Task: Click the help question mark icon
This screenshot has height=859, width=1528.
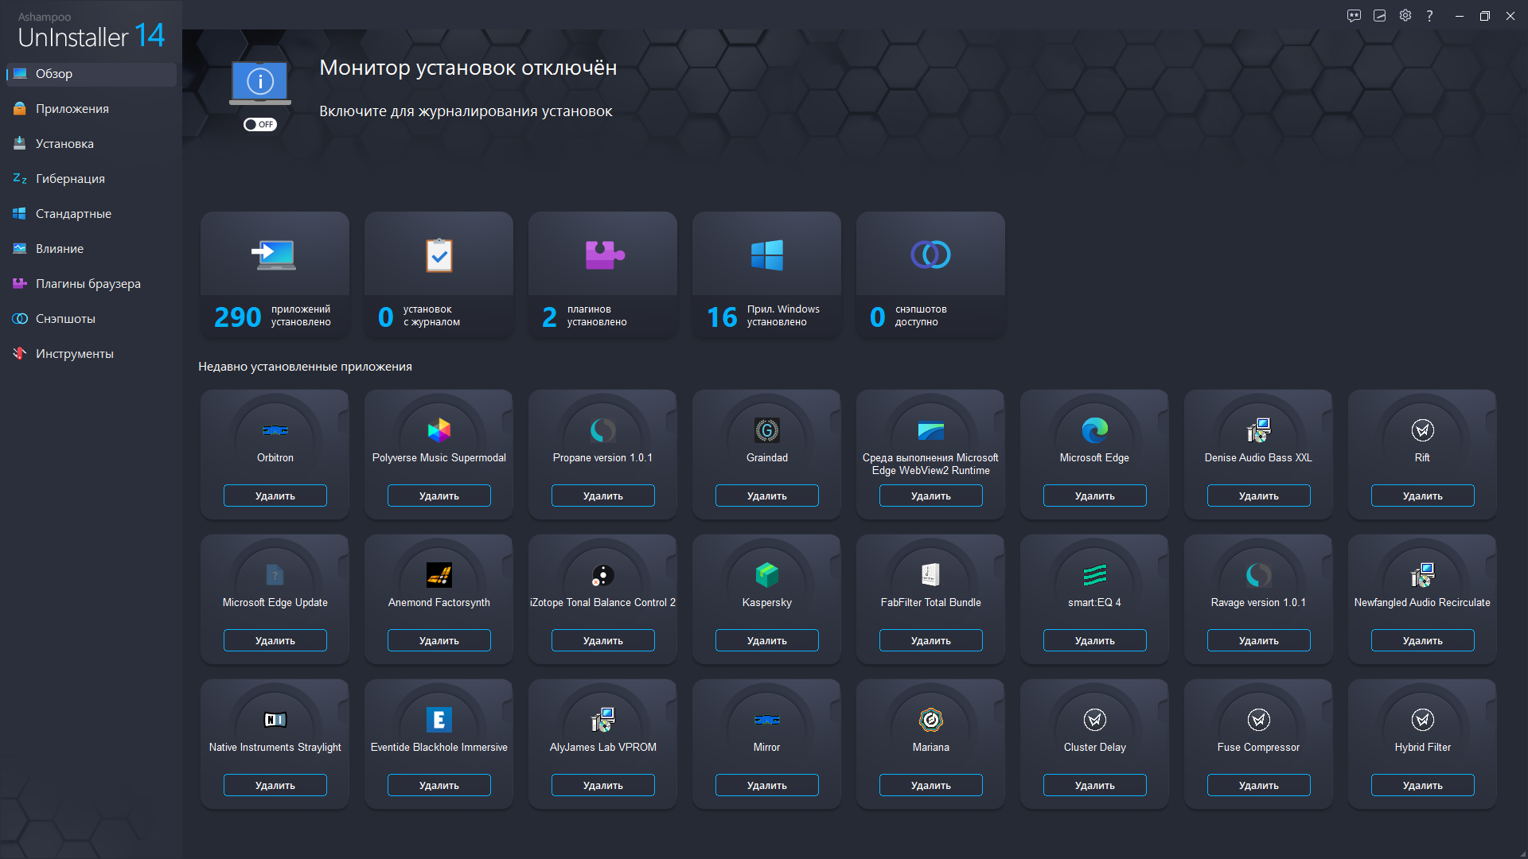Action: [1430, 15]
